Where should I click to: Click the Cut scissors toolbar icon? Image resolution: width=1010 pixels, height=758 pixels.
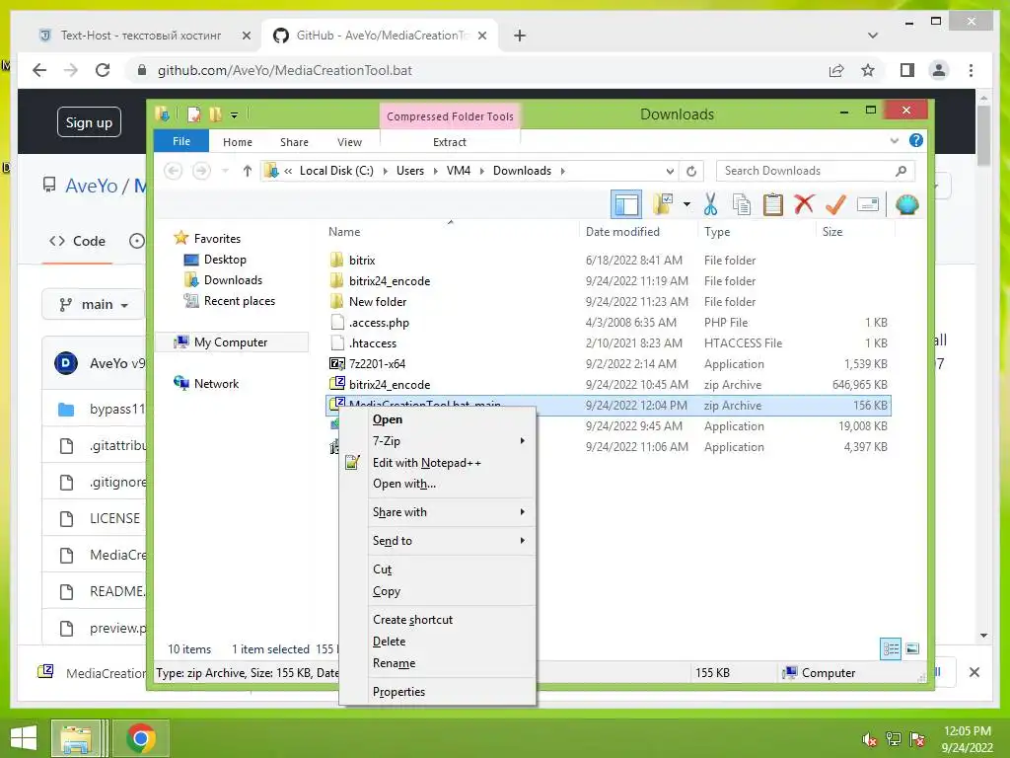click(710, 204)
